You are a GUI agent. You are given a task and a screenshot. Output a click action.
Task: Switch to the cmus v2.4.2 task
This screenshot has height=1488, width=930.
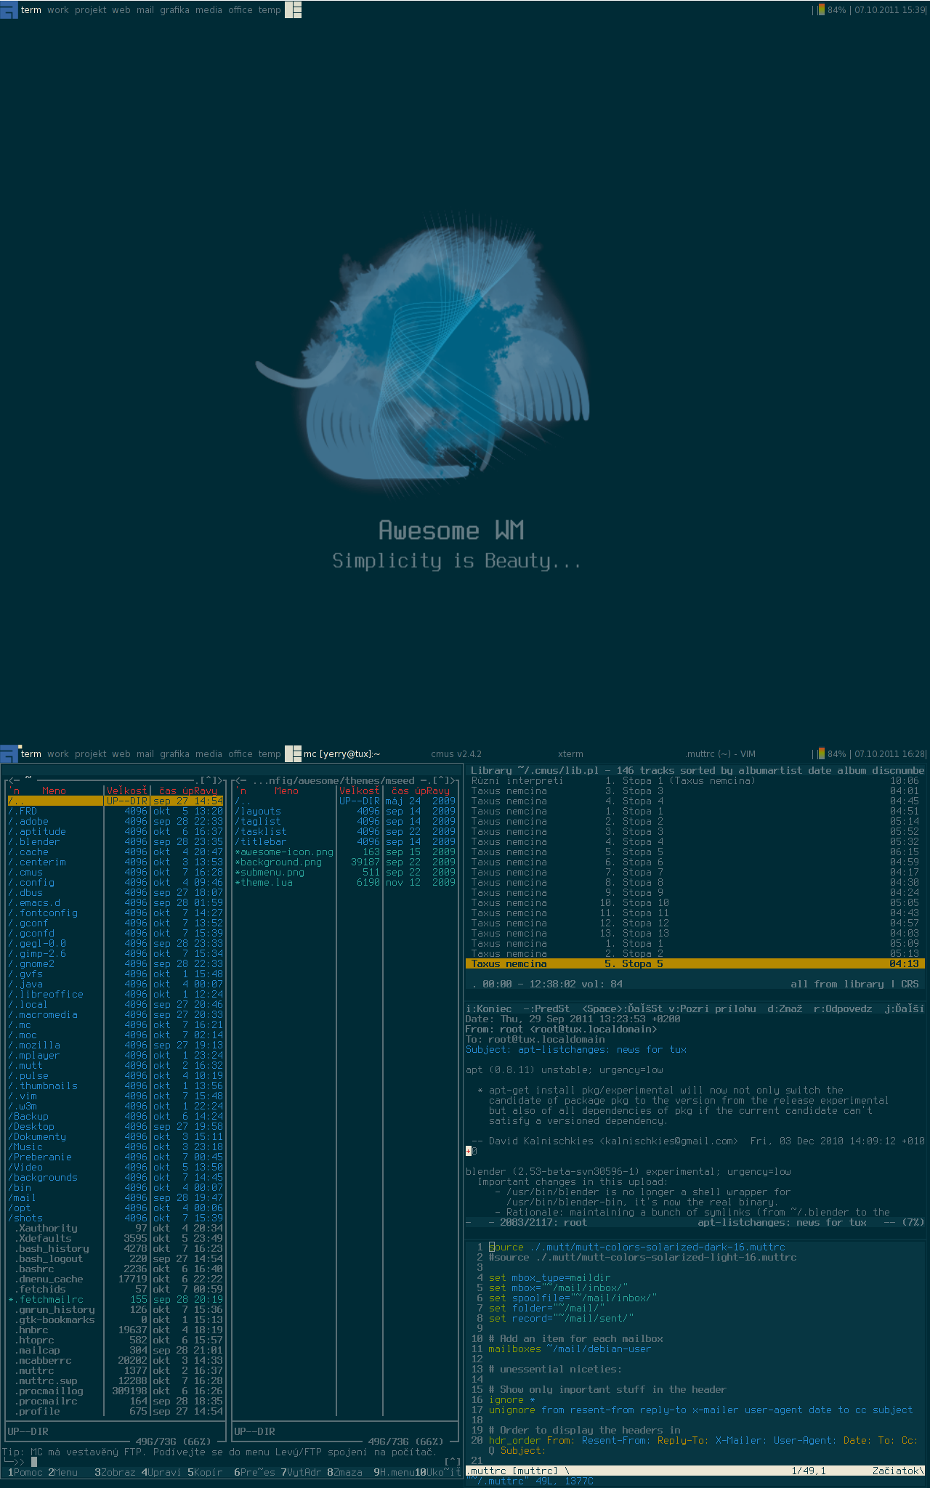[456, 754]
